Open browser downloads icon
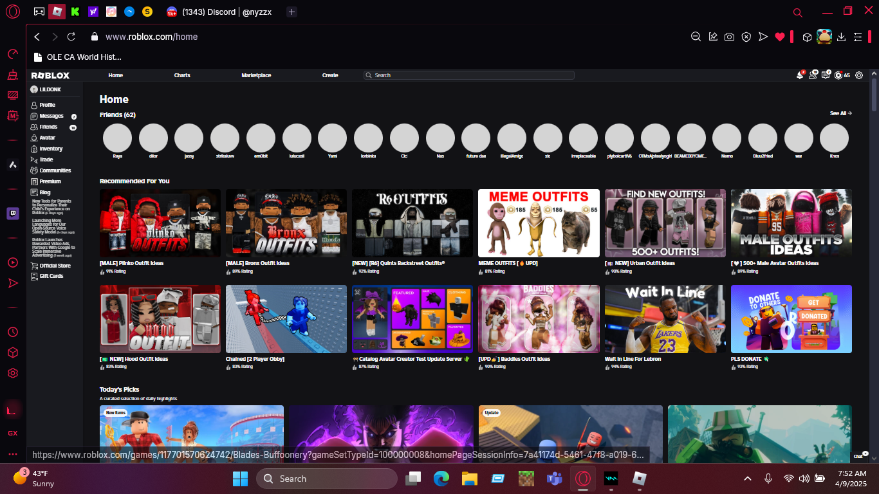879x494 pixels. pos(841,37)
